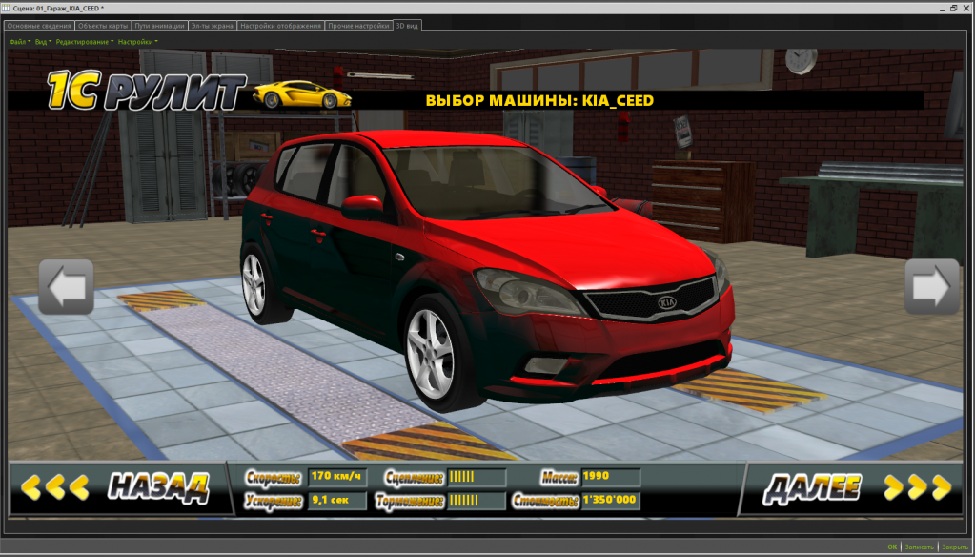This screenshot has width=975, height=557.
Task: Click the speed value 170 км/ч
Action: pyautogui.click(x=336, y=477)
